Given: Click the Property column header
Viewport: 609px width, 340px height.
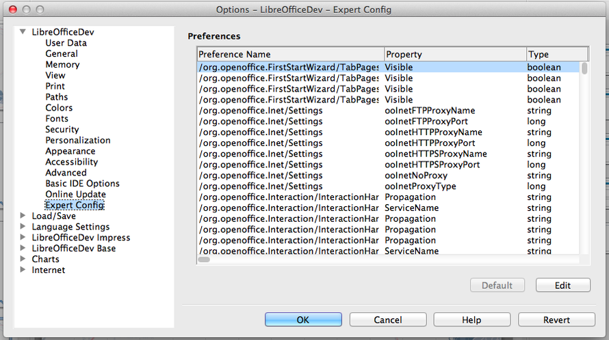Looking at the screenshot, I should 454,54.
